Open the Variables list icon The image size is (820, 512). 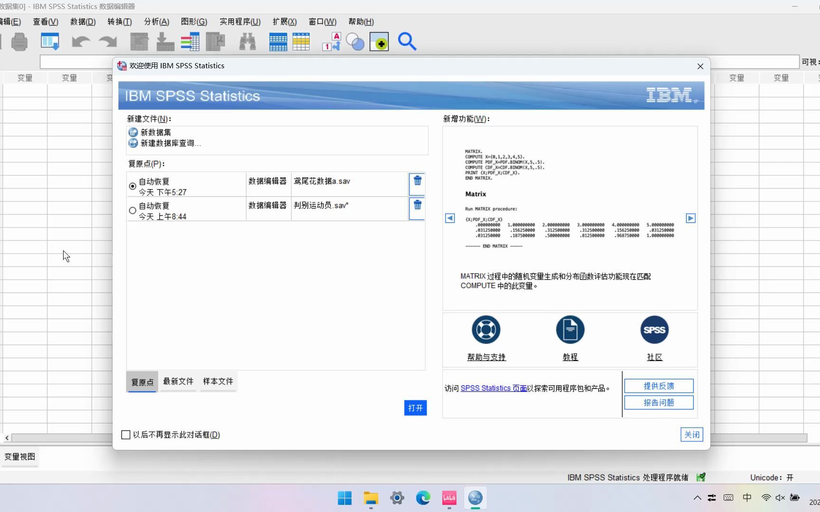coord(190,42)
